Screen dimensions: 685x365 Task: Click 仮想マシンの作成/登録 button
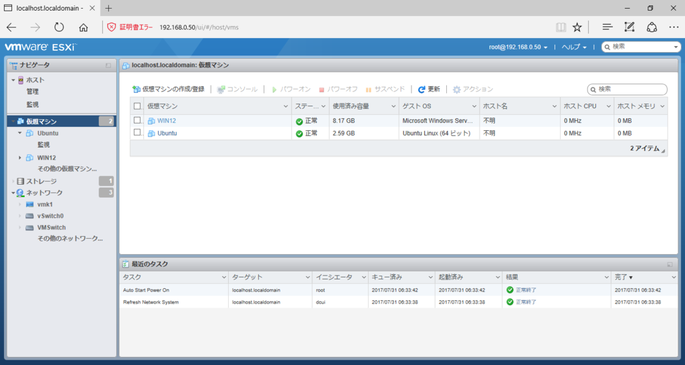[x=168, y=90]
